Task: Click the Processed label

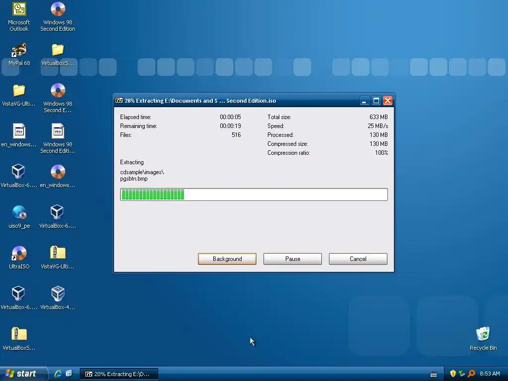Action: click(280, 135)
